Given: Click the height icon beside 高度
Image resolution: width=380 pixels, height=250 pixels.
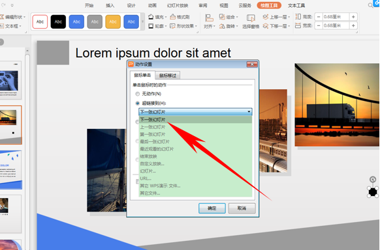Looking at the screenshot, I should click(298, 17).
